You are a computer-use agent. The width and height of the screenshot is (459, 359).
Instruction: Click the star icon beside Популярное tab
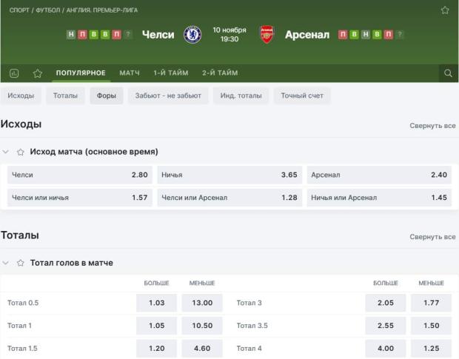click(x=37, y=73)
